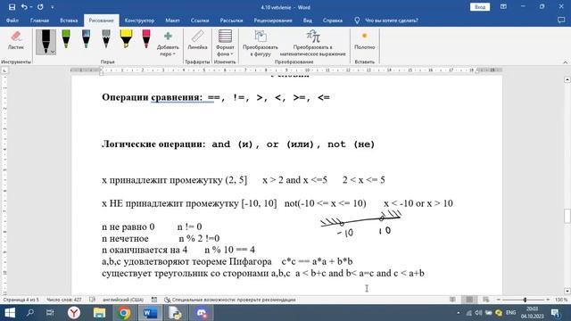Open Python app from the taskbar
This screenshot has height=321, width=571.
175,313
